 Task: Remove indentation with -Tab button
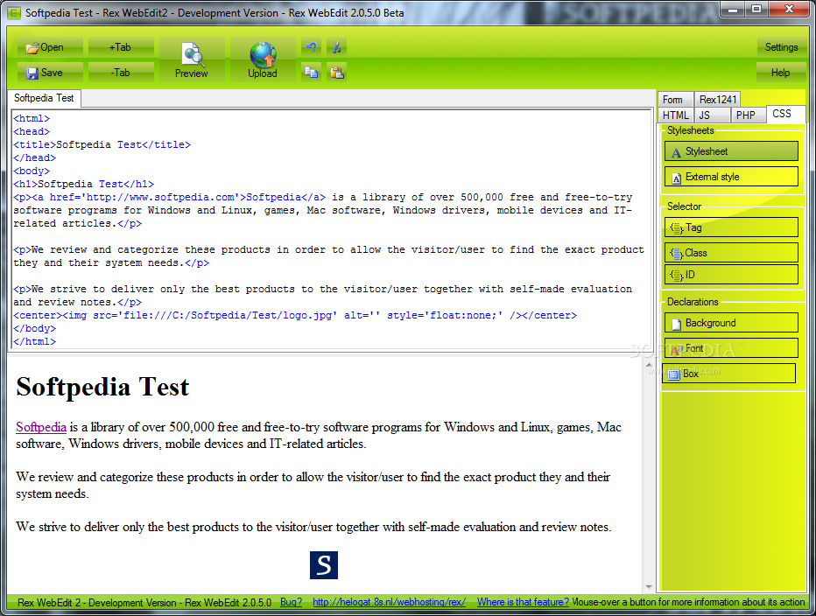pos(121,73)
